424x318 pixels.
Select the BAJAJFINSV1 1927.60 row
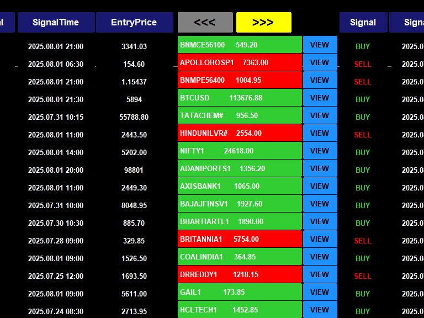pyautogui.click(x=240, y=204)
